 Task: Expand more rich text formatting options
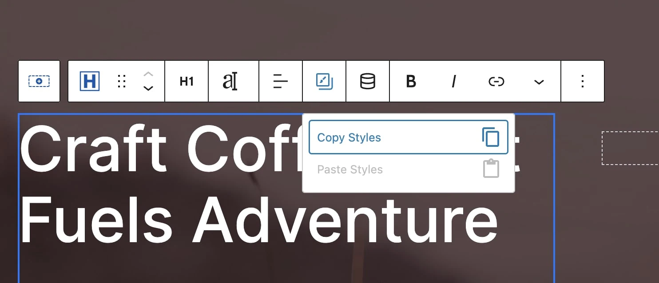tap(539, 82)
